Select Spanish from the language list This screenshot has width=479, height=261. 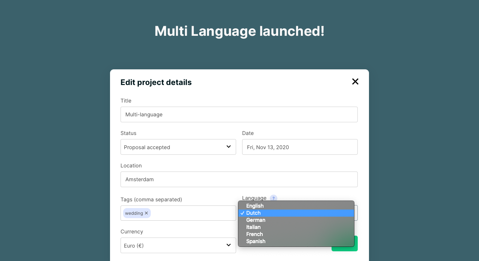click(296, 241)
